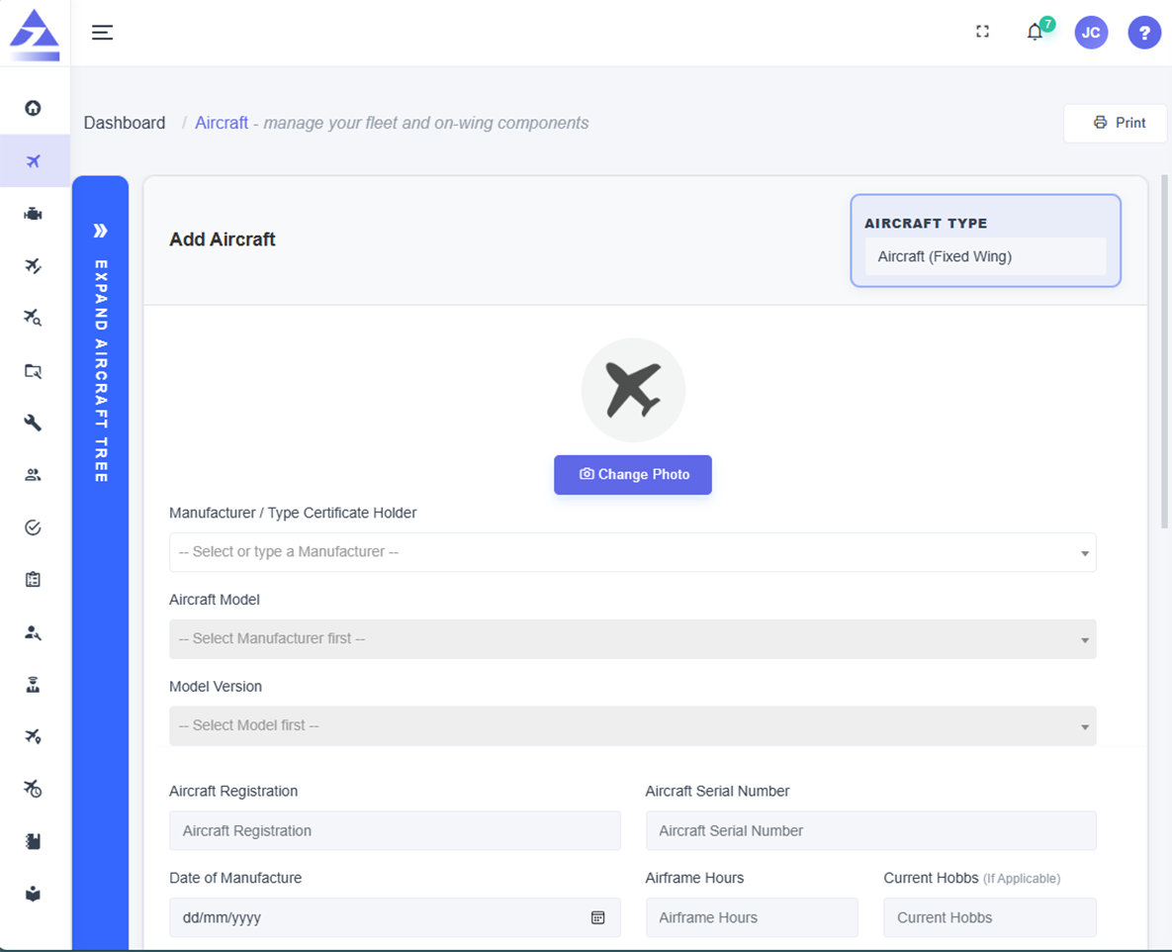Click the airplane with pencil sidebar icon
The width and height of the screenshot is (1172, 952).
(33, 266)
